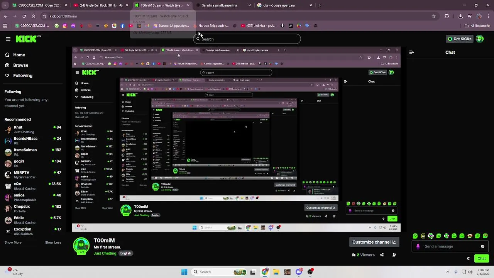Click the Windows Start button
Screen dimensions: 494x278
pos(184,272)
